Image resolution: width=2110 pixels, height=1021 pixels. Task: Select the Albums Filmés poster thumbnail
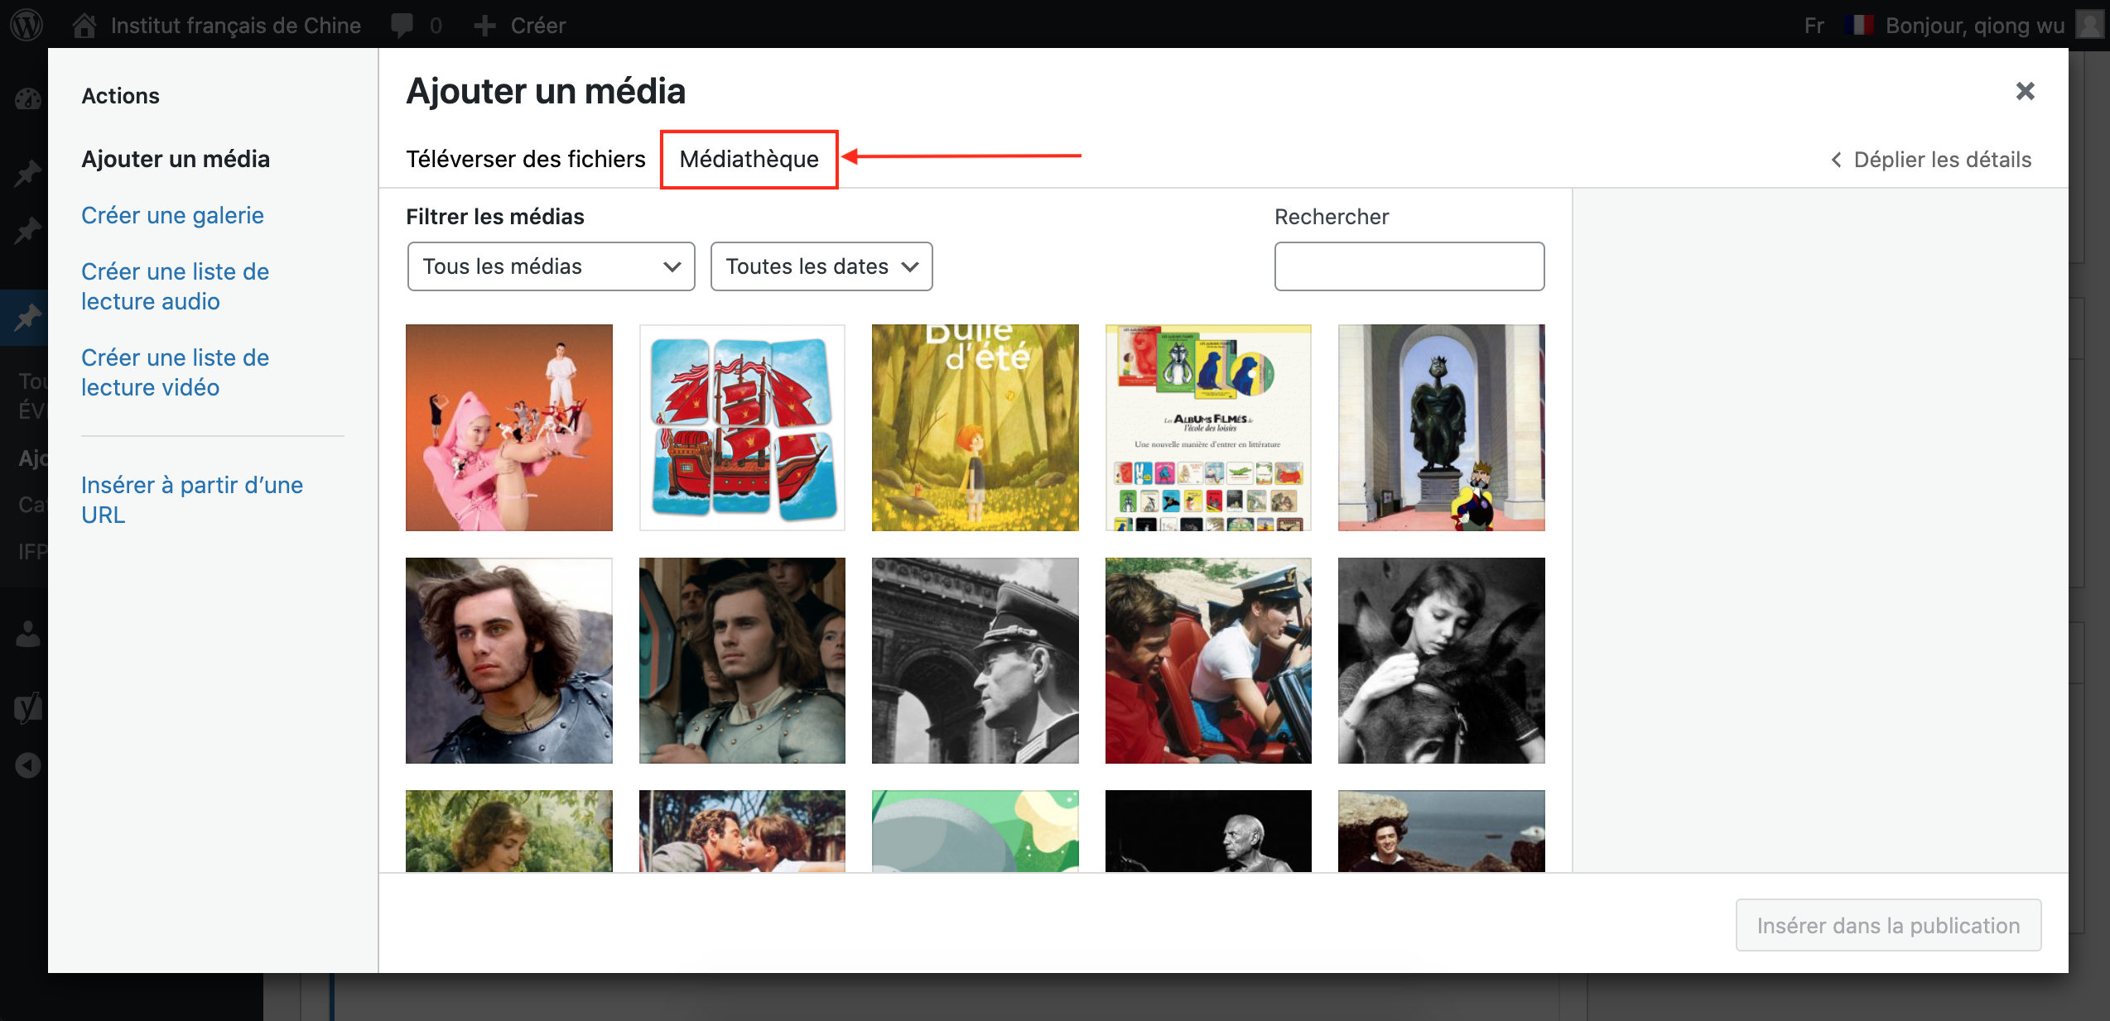coord(1208,428)
